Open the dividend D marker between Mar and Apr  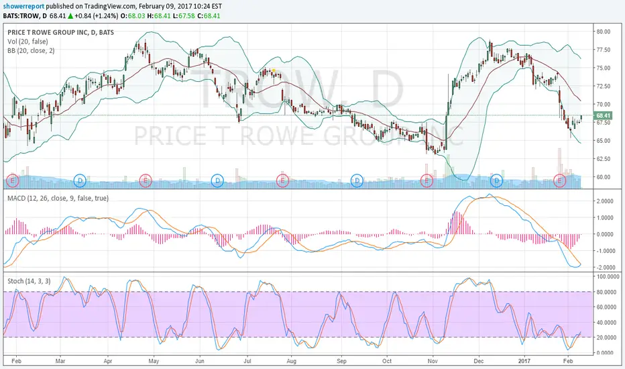(80, 180)
